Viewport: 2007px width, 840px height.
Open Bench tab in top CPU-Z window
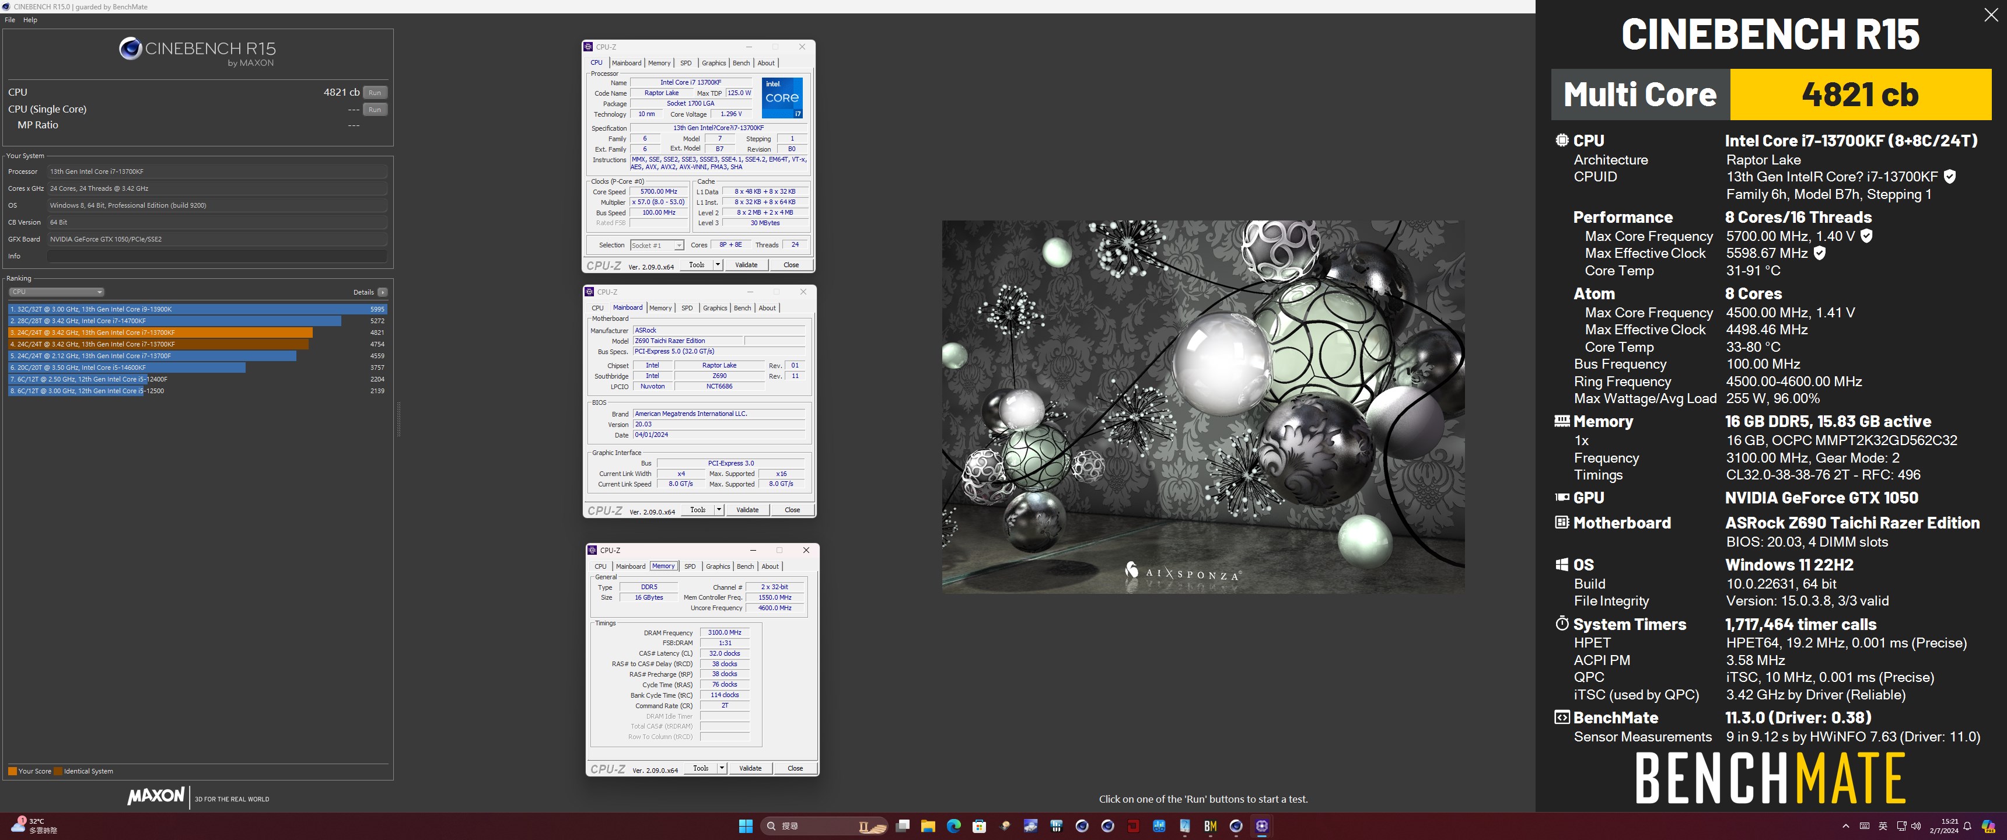741,63
